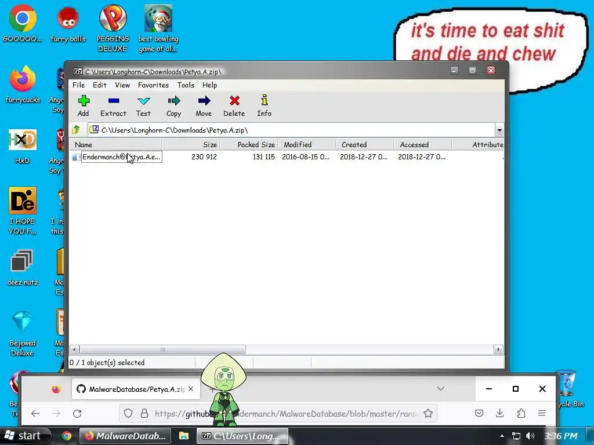Screen dimensions: 594x445
Task: Open Firefox list all tabs chevron
Action: (441, 389)
